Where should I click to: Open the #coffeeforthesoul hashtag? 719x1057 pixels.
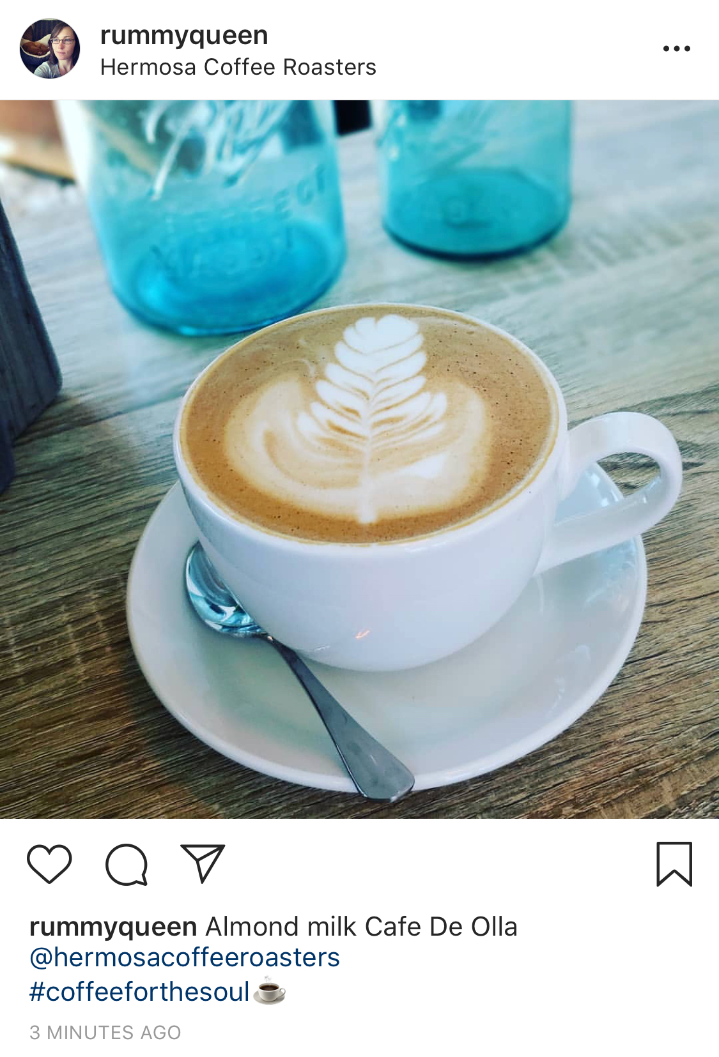pyautogui.click(x=139, y=992)
